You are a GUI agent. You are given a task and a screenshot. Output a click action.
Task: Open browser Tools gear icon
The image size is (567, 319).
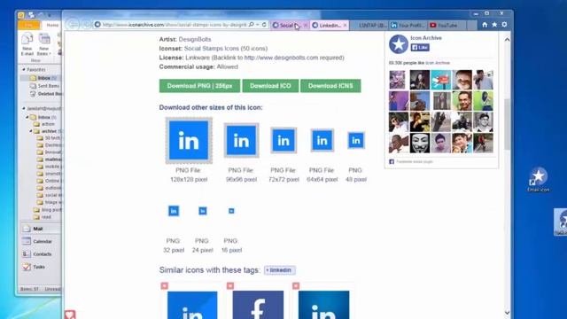504,25
